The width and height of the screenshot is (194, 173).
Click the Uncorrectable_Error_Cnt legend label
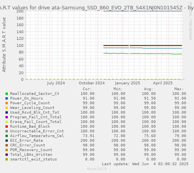[x=37, y=131]
